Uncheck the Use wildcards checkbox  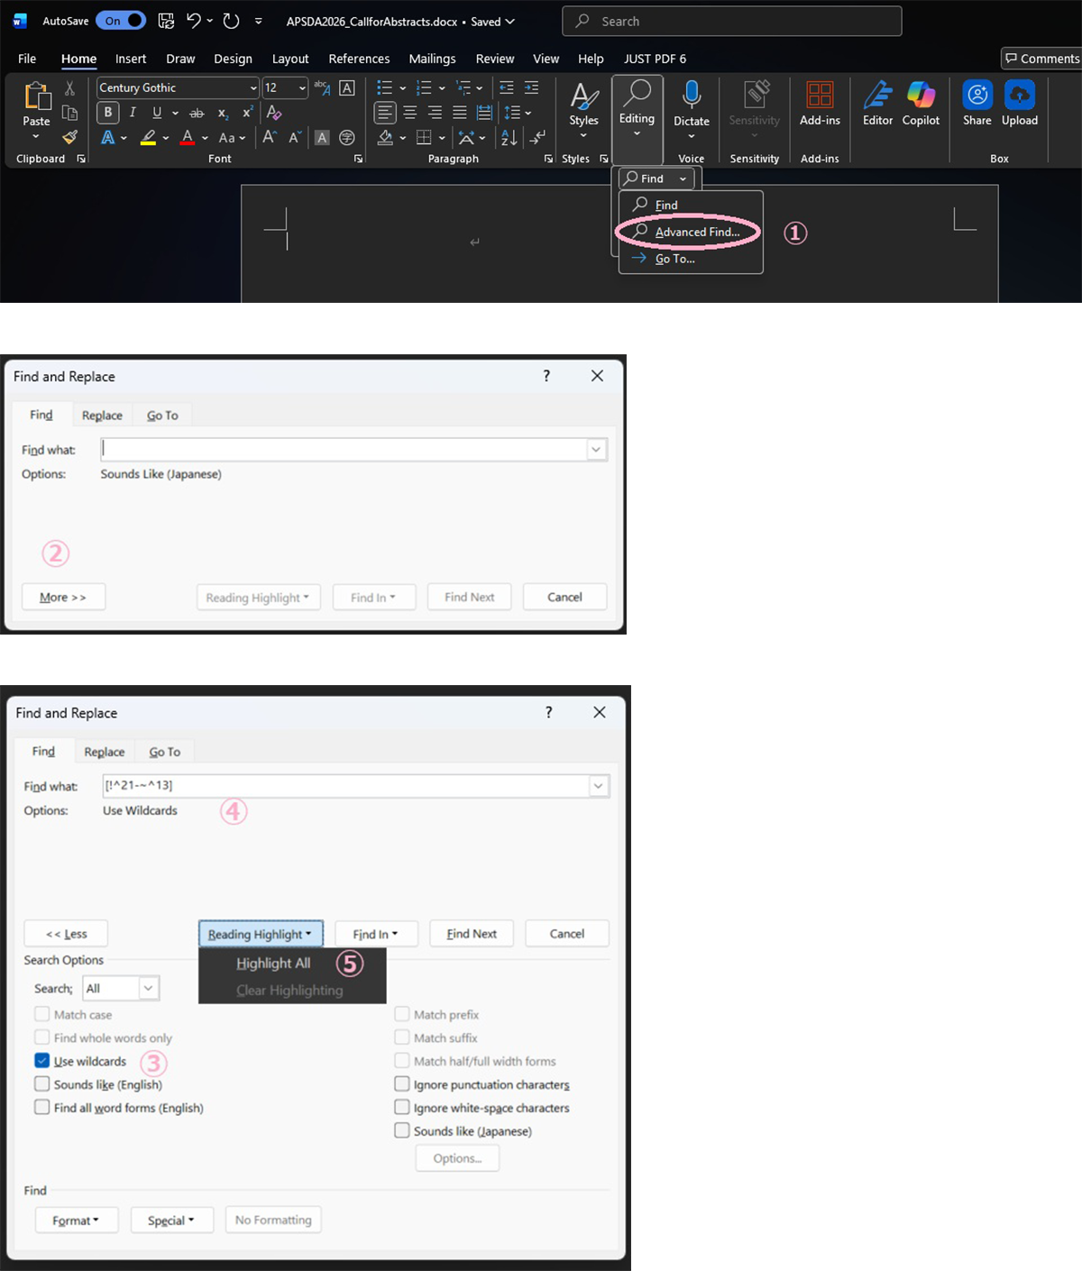point(42,1061)
